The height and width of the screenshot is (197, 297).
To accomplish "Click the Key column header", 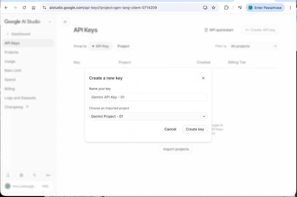I will pyautogui.click(x=77, y=62).
